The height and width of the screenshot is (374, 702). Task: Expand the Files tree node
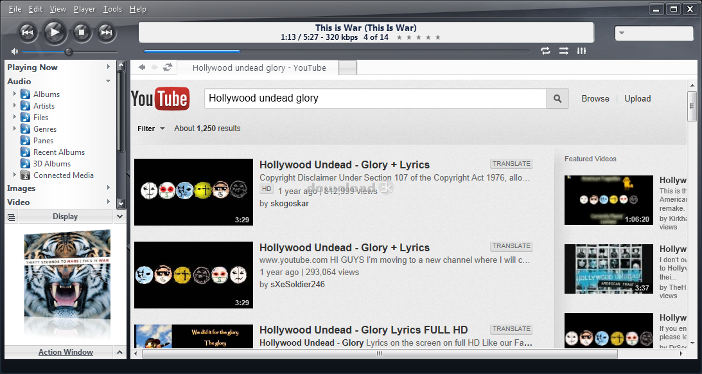tap(14, 117)
